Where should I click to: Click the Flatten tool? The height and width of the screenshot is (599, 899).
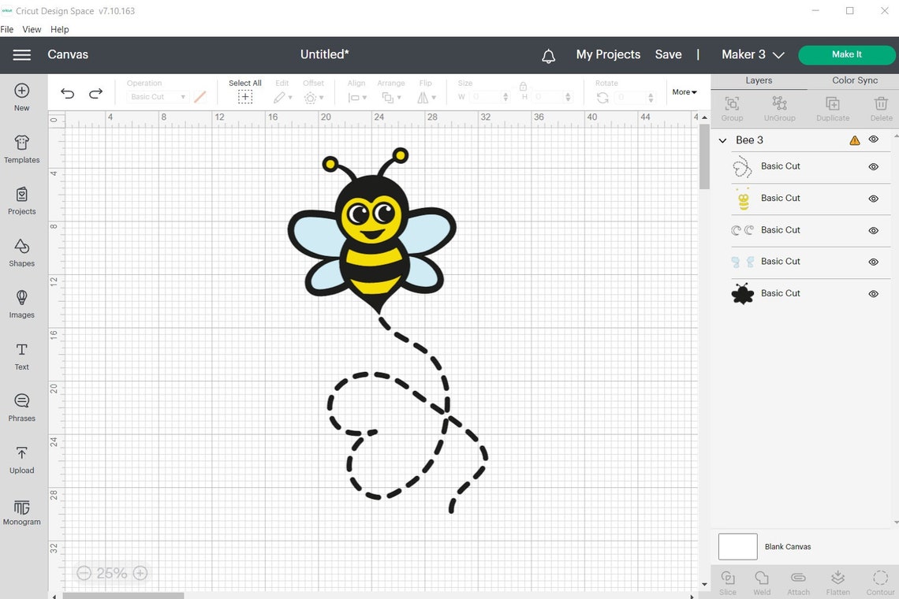coord(837,581)
